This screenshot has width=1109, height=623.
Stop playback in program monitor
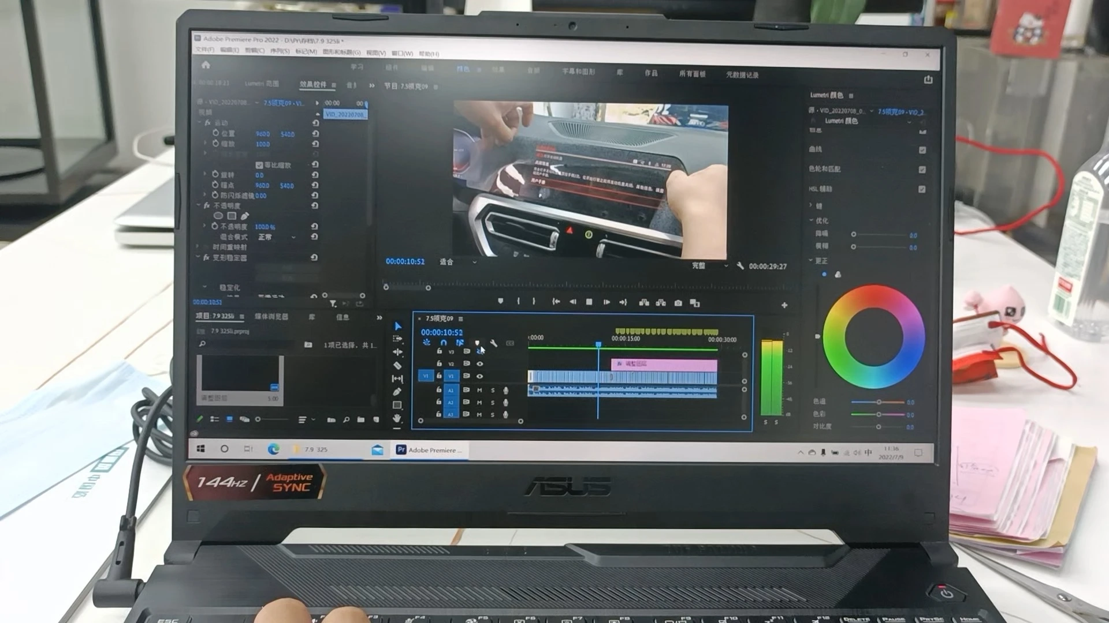[589, 302]
